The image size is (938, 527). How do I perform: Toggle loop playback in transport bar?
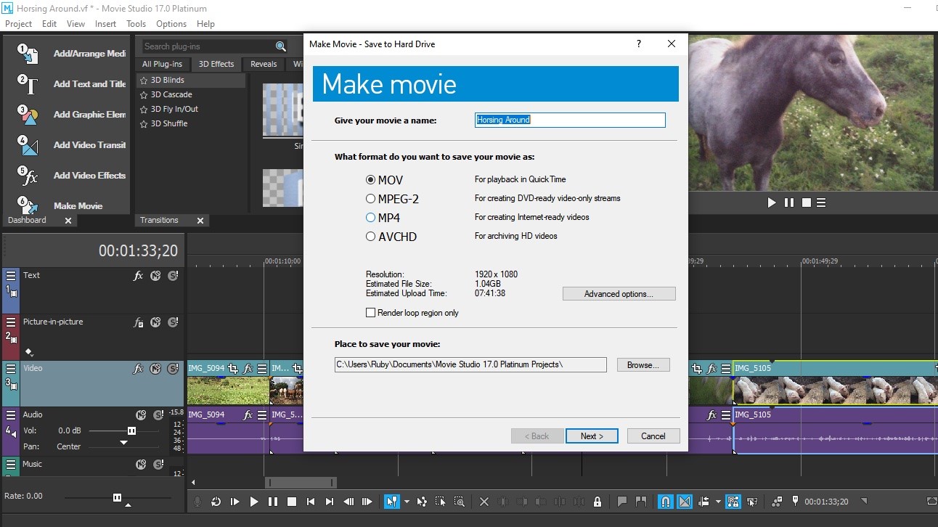click(216, 502)
